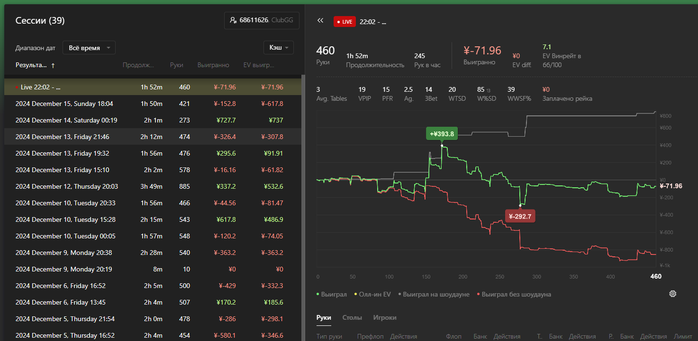Select session December 12, Thursday 20:03
The width and height of the screenshot is (698, 341).
pyautogui.click(x=153, y=186)
